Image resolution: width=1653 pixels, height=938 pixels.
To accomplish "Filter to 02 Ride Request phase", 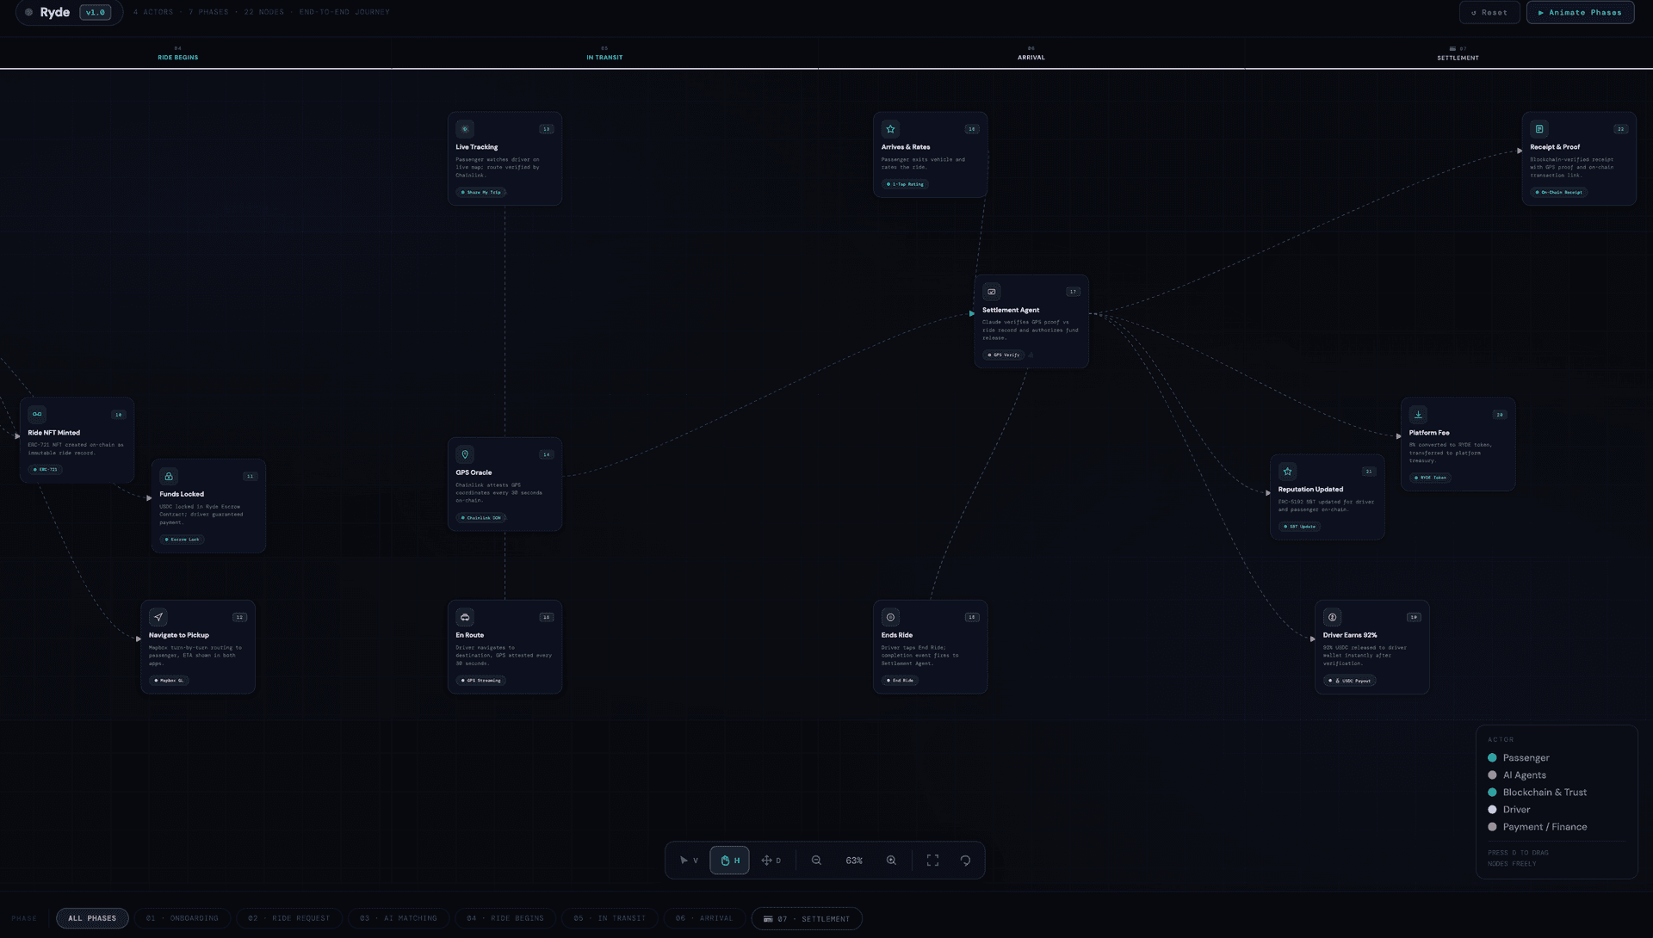I will 289,918.
